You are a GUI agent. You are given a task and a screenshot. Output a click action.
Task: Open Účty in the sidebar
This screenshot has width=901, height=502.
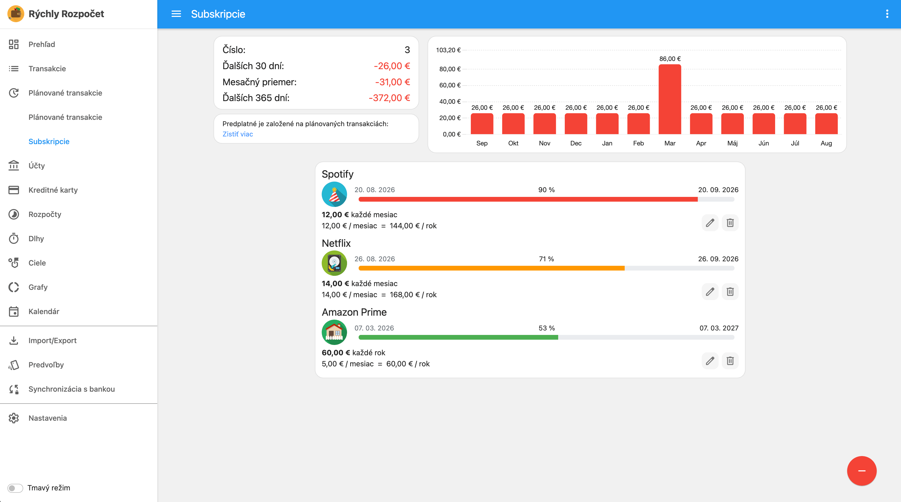(79, 165)
